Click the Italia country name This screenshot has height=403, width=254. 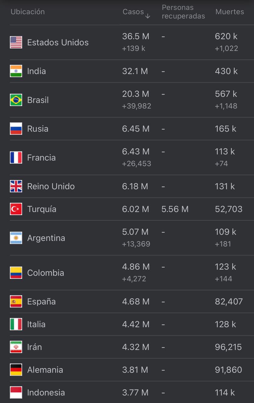36,324
